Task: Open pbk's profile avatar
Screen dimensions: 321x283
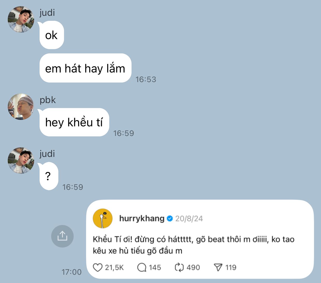Action: point(21,107)
